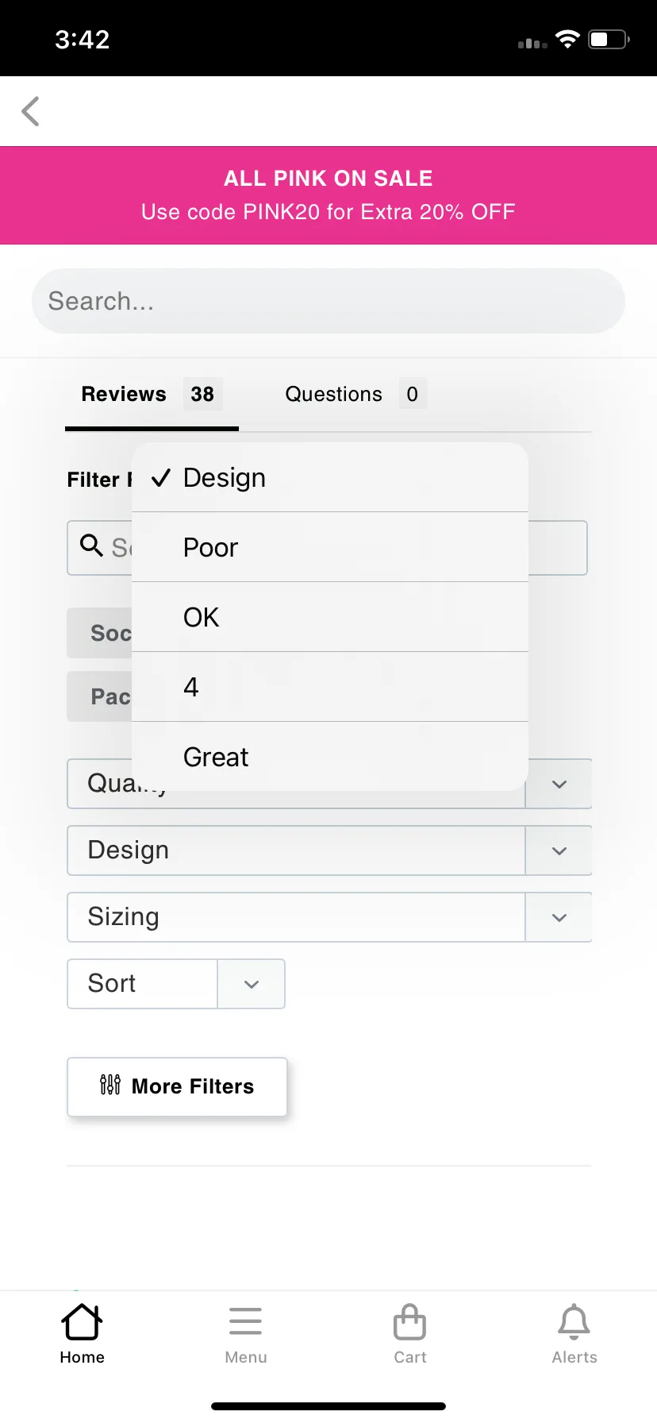
Task: Pick the 4 rating option
Action: (330, 687)
